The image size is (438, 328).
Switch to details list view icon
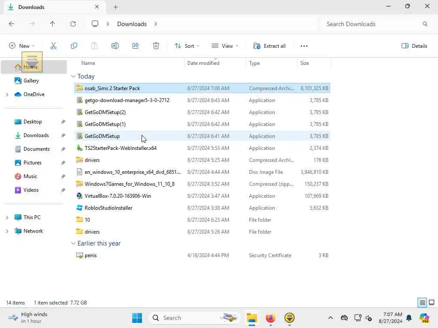422,302
